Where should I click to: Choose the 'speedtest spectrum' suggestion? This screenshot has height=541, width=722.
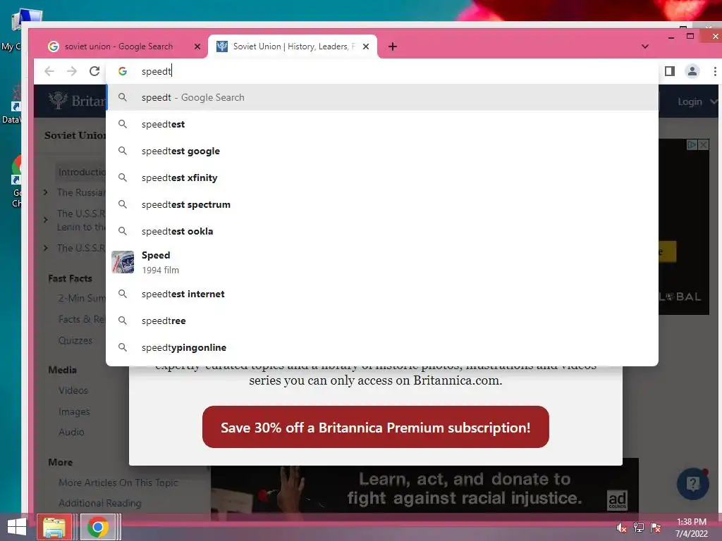382,204
